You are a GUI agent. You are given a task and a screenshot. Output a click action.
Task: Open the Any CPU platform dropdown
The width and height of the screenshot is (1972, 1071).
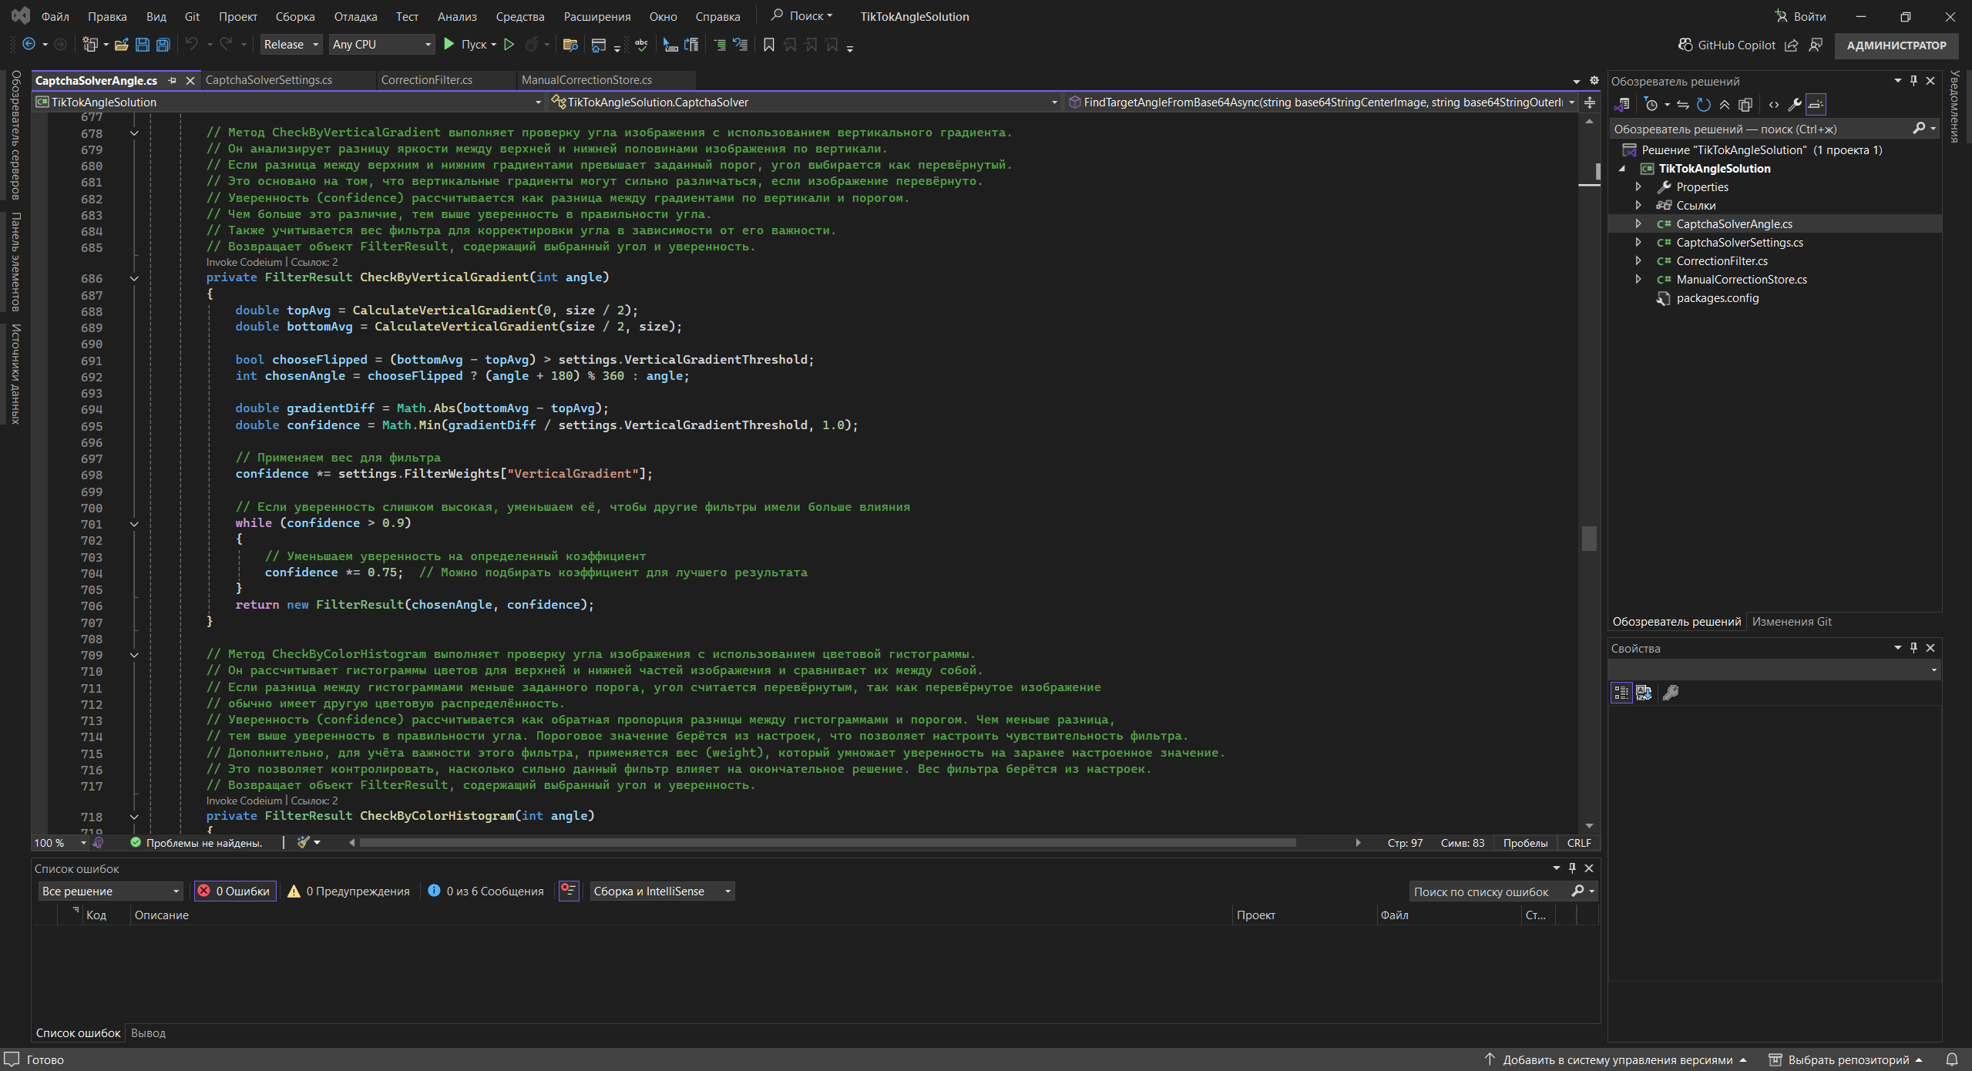click(381, 45)
